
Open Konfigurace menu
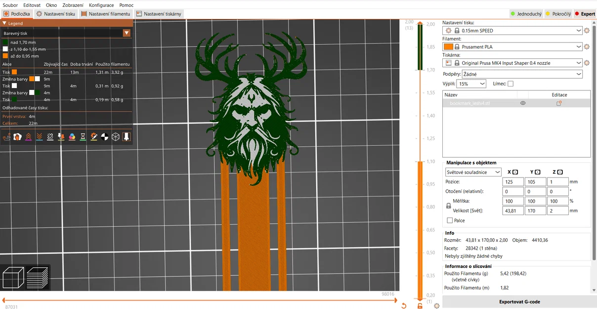tap(101, 5)
